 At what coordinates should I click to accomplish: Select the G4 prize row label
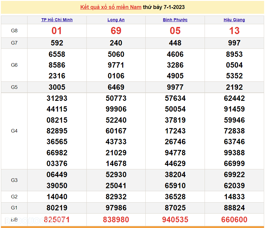pyautogui.click(x=14, y=131)
